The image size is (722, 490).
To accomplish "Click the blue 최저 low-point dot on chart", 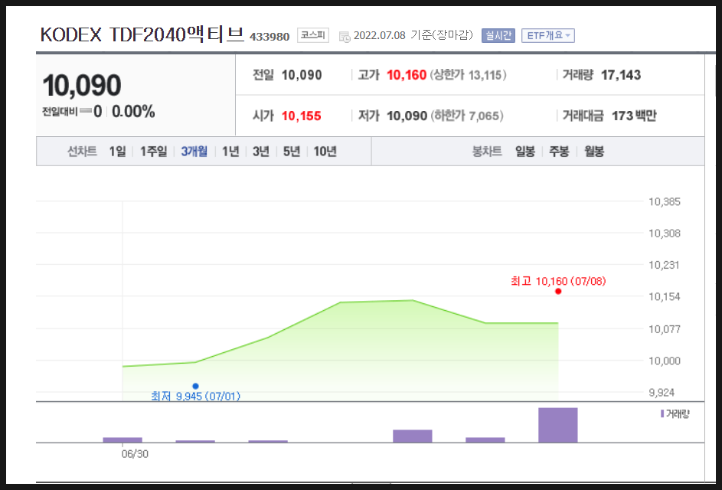I will 196,386.
